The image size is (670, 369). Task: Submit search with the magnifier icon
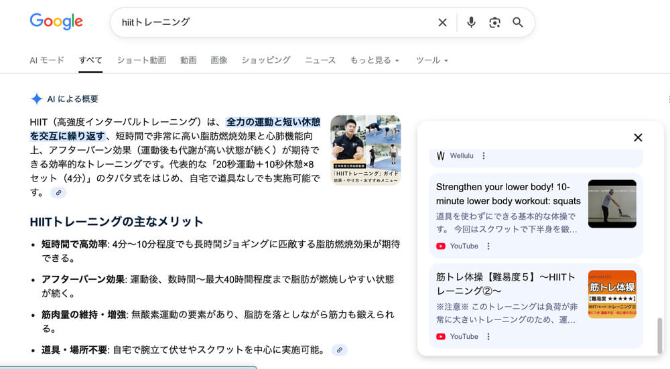click(517, 22)
